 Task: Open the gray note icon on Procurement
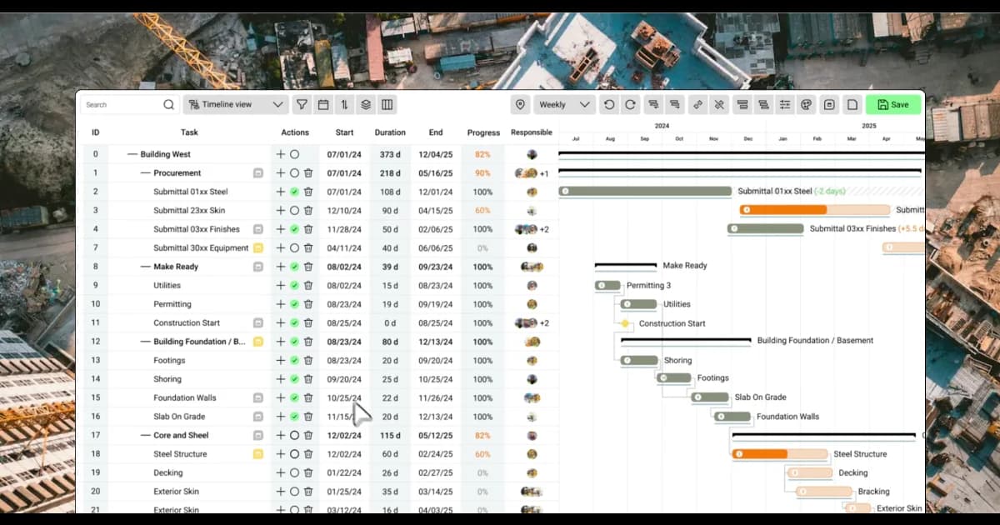point(258,173)
